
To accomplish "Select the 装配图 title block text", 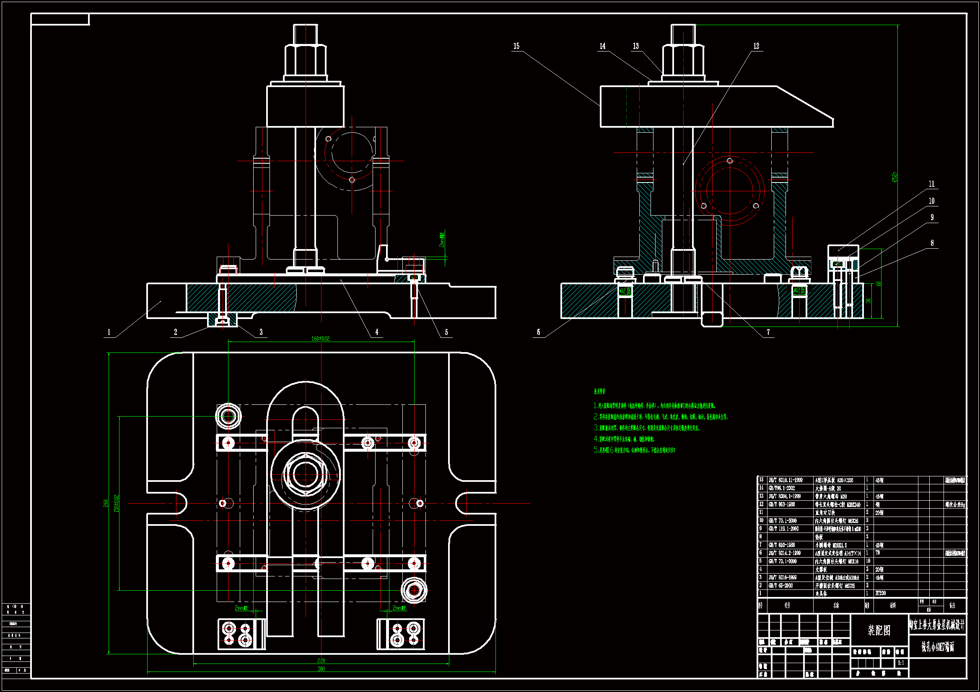I will [x=879, y=630].
